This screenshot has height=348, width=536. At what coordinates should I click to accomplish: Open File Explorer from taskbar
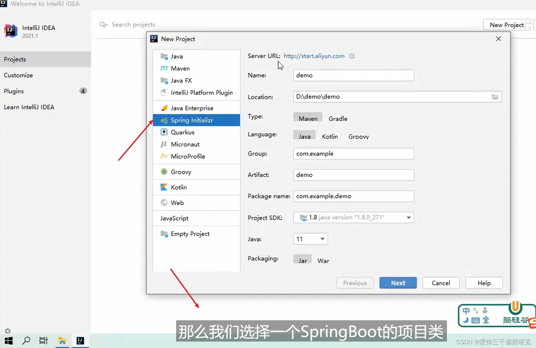[x=62, y=340]
